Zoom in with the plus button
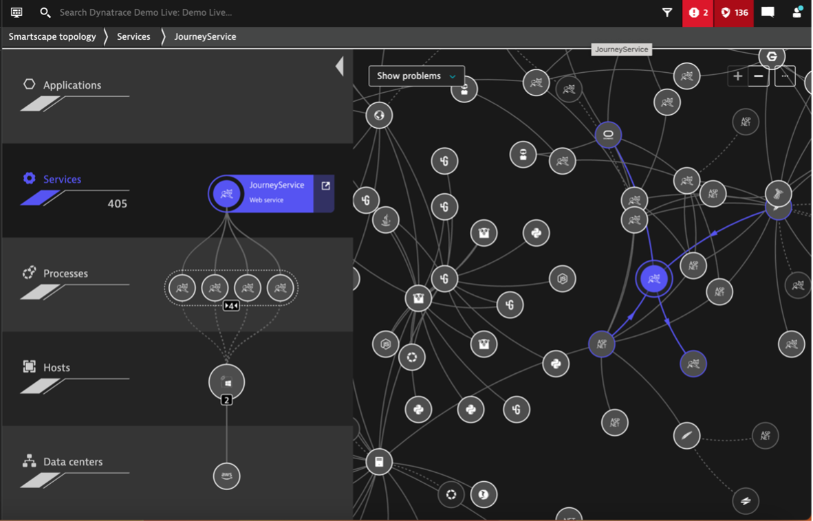The width and height of the screenshot is (813, 521). 737,76
